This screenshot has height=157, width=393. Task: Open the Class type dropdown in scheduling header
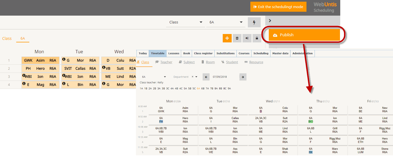click(x=186, y=22)
